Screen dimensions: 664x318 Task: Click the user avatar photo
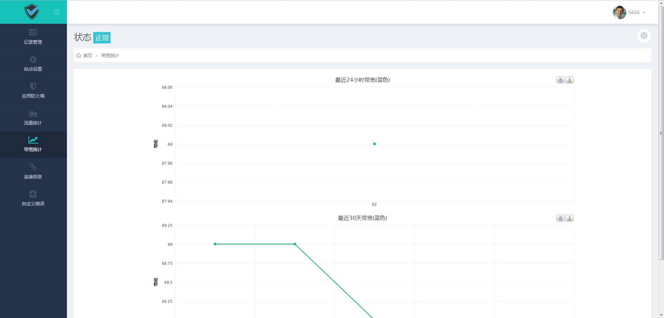pyautogui.click(x=619, y=12)
